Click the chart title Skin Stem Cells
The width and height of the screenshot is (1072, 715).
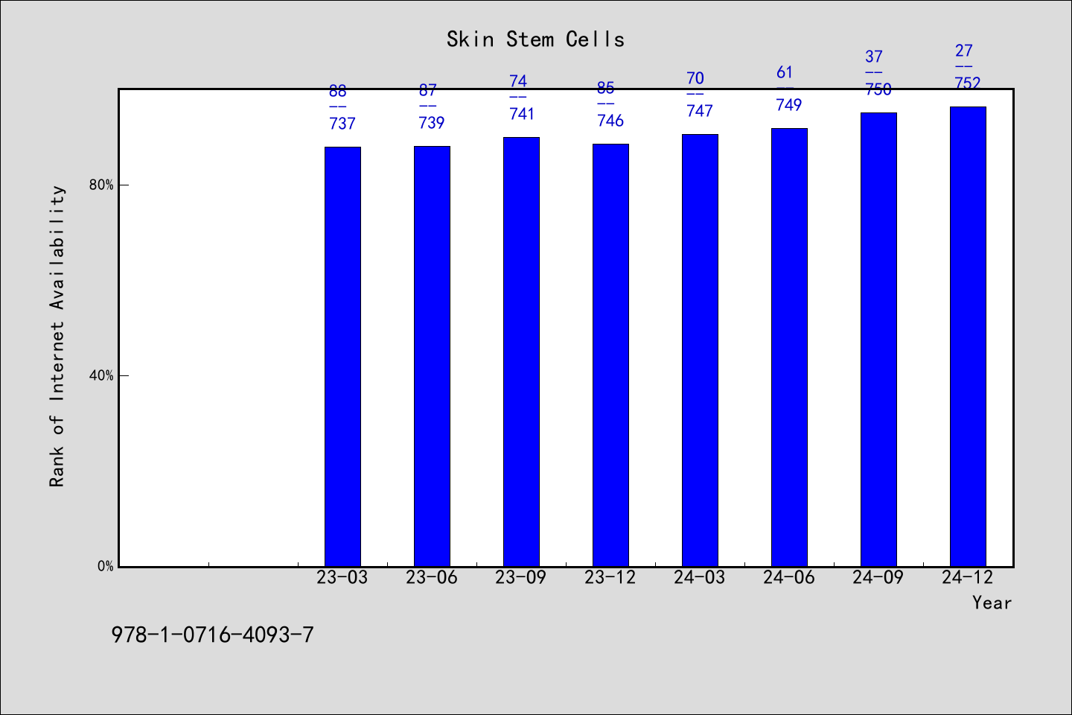coord(535,39)
